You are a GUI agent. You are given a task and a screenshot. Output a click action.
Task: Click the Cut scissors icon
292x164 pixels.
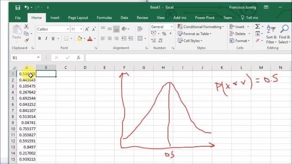click(x=26, y=26)
